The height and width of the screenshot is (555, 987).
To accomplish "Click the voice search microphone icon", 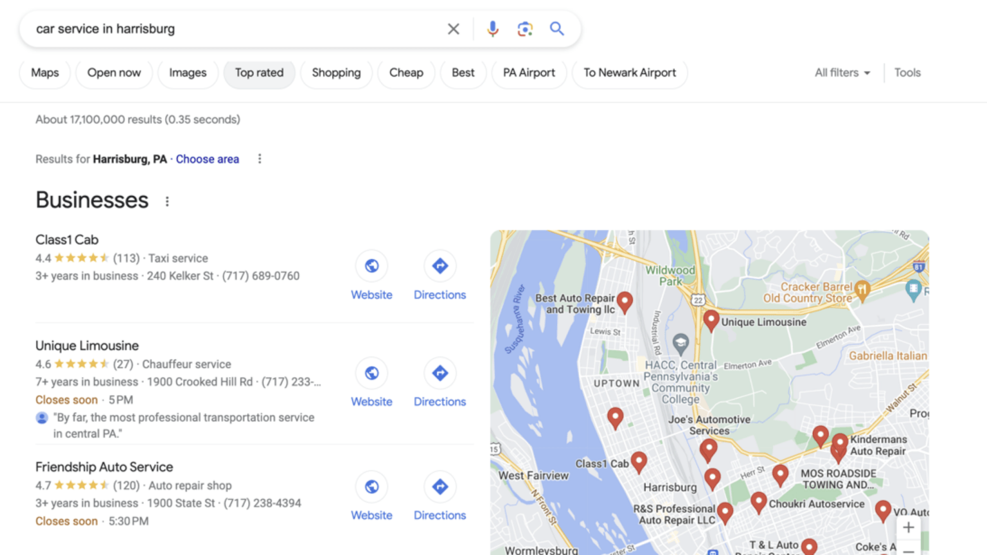I will pos(492,28).
